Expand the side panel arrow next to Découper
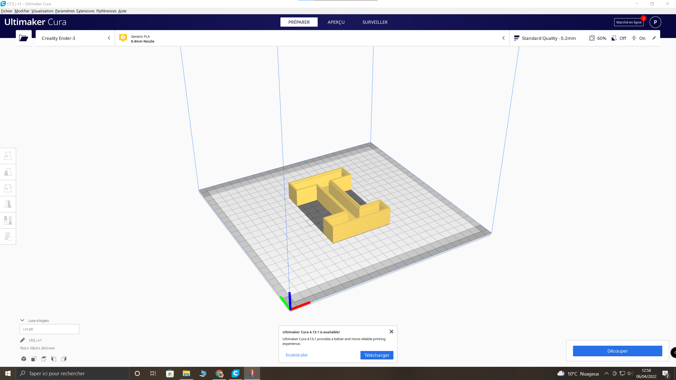The width and height of the screenshot is (676, 380). 674,352
